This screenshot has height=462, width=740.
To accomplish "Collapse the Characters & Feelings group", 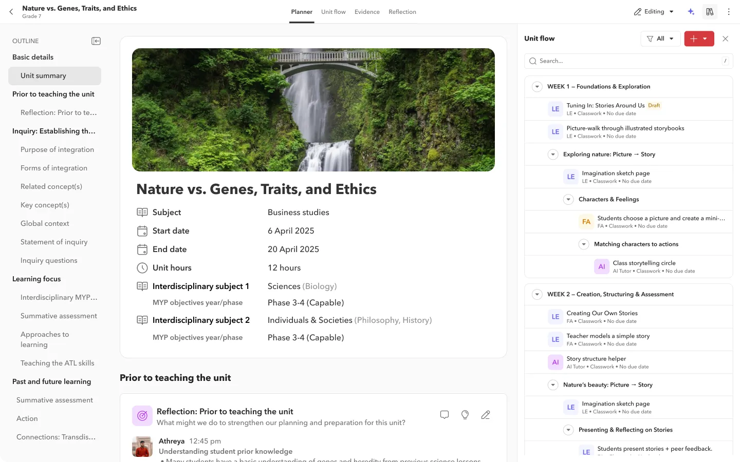I will click(568, 200).
